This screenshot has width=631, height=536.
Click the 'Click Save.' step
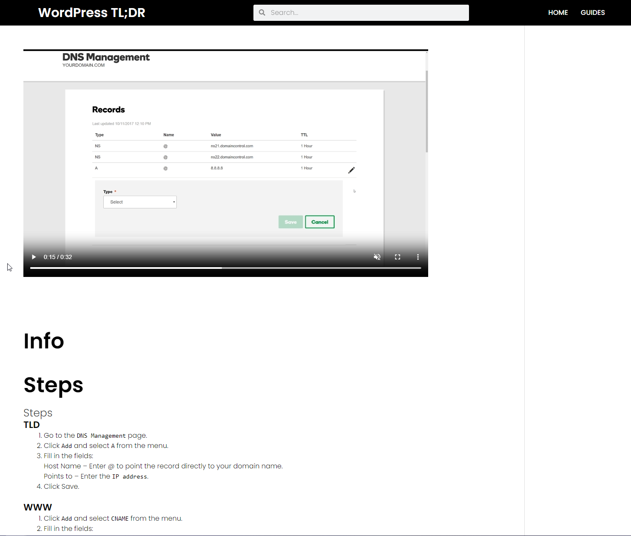click(x=61, y=487)
